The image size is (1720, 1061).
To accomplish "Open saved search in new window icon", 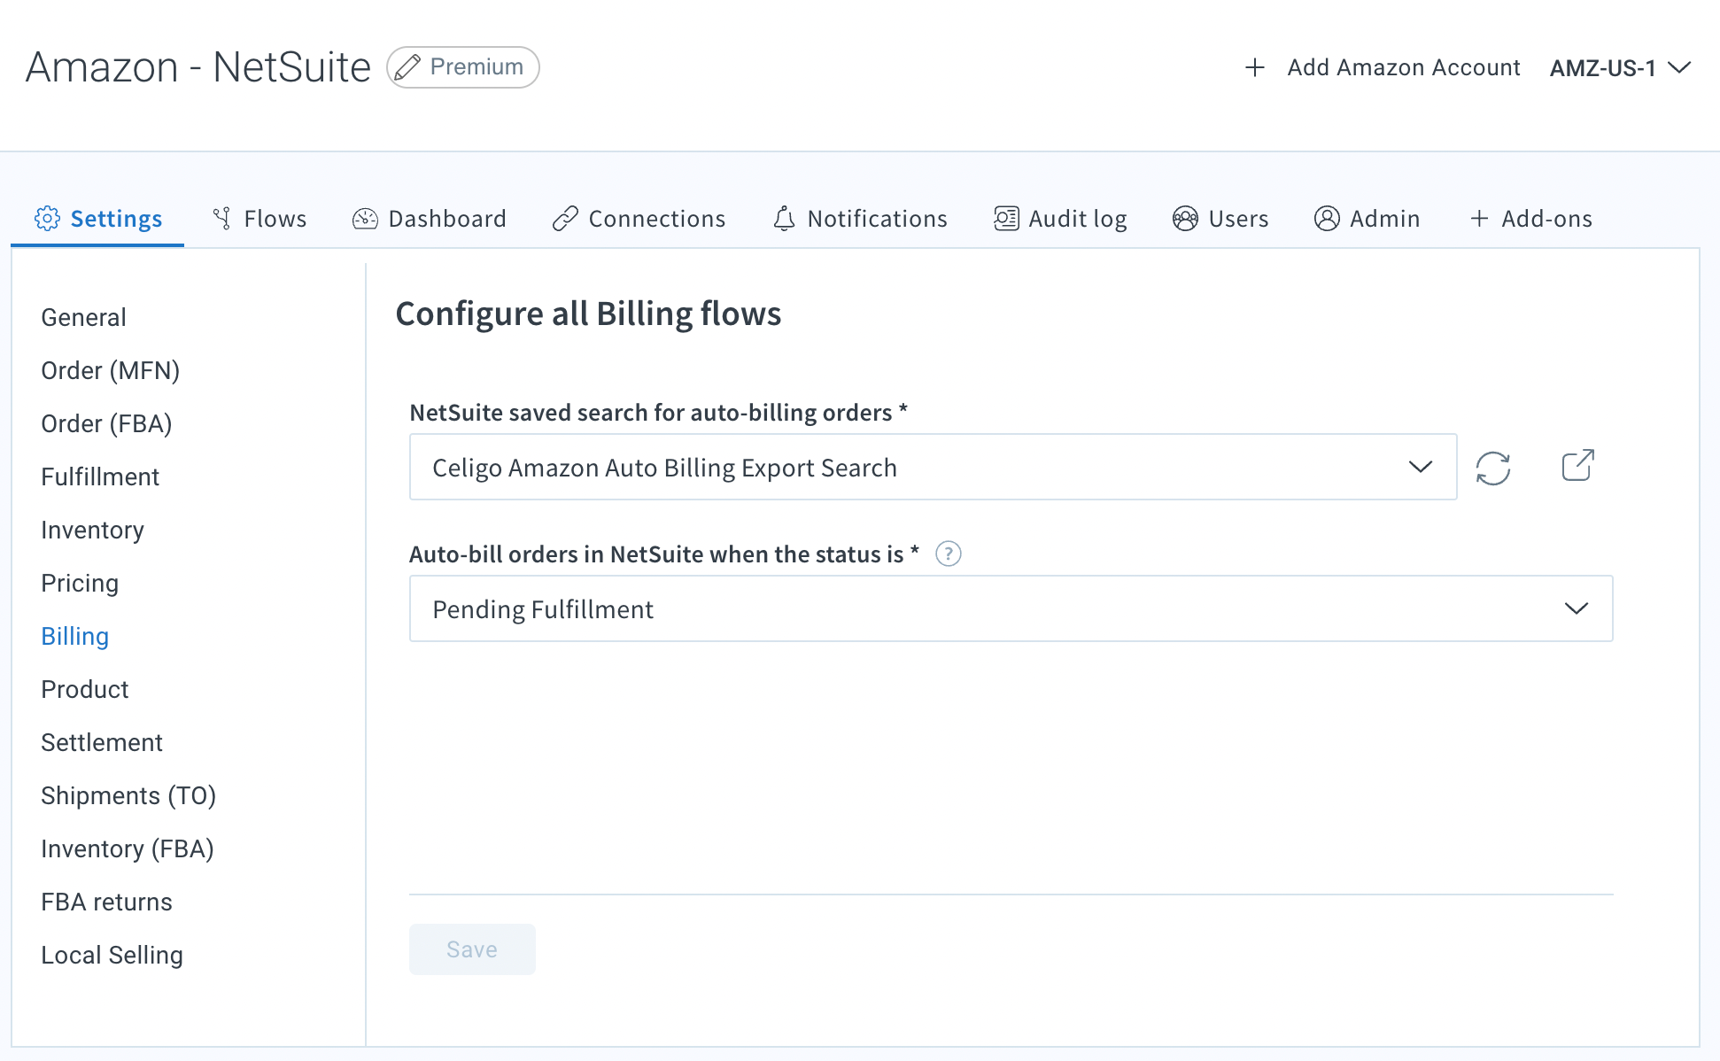I will point(1577,466).
